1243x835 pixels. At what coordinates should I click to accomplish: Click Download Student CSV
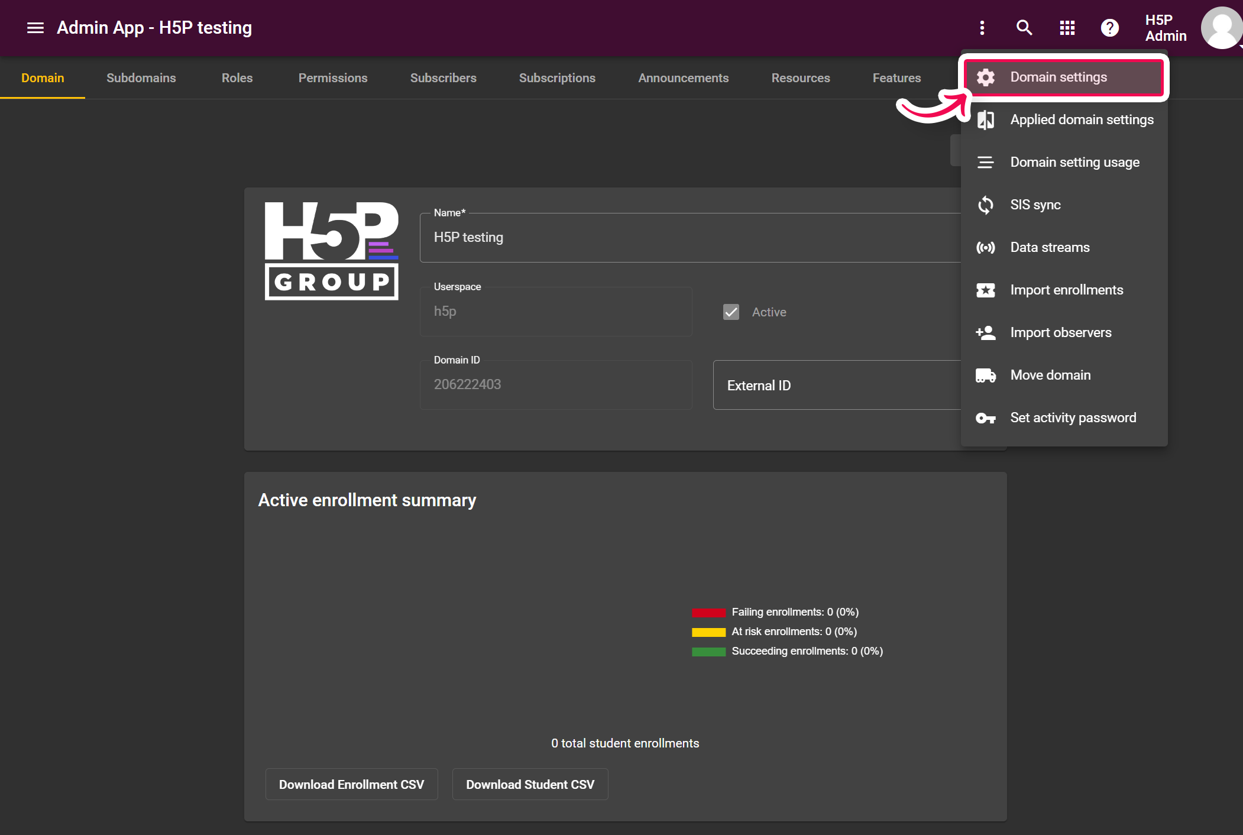530,784
